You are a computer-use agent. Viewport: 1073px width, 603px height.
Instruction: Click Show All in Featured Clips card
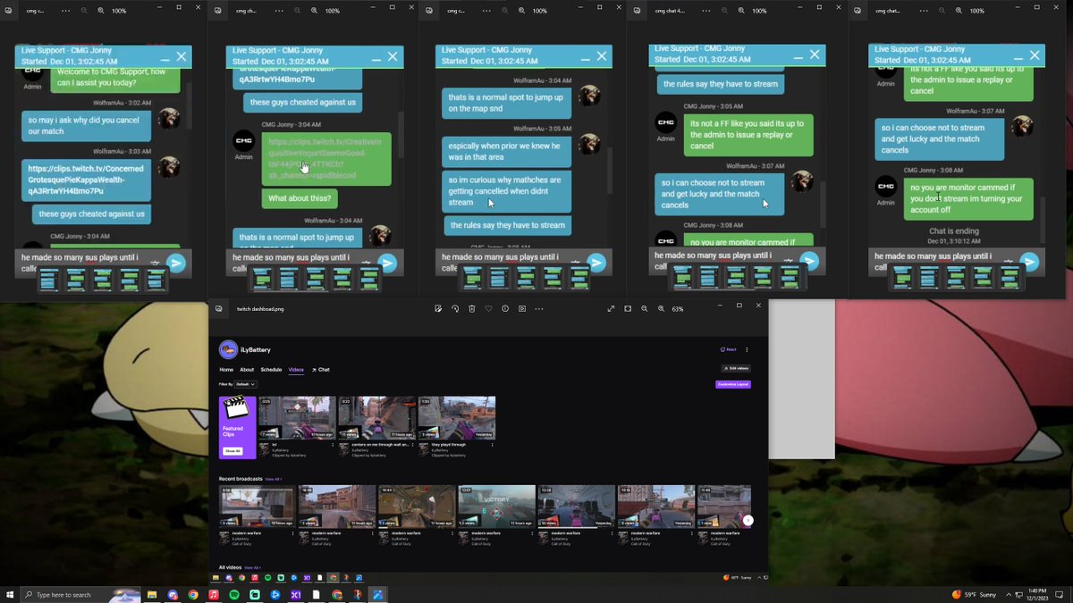(232, 451)
